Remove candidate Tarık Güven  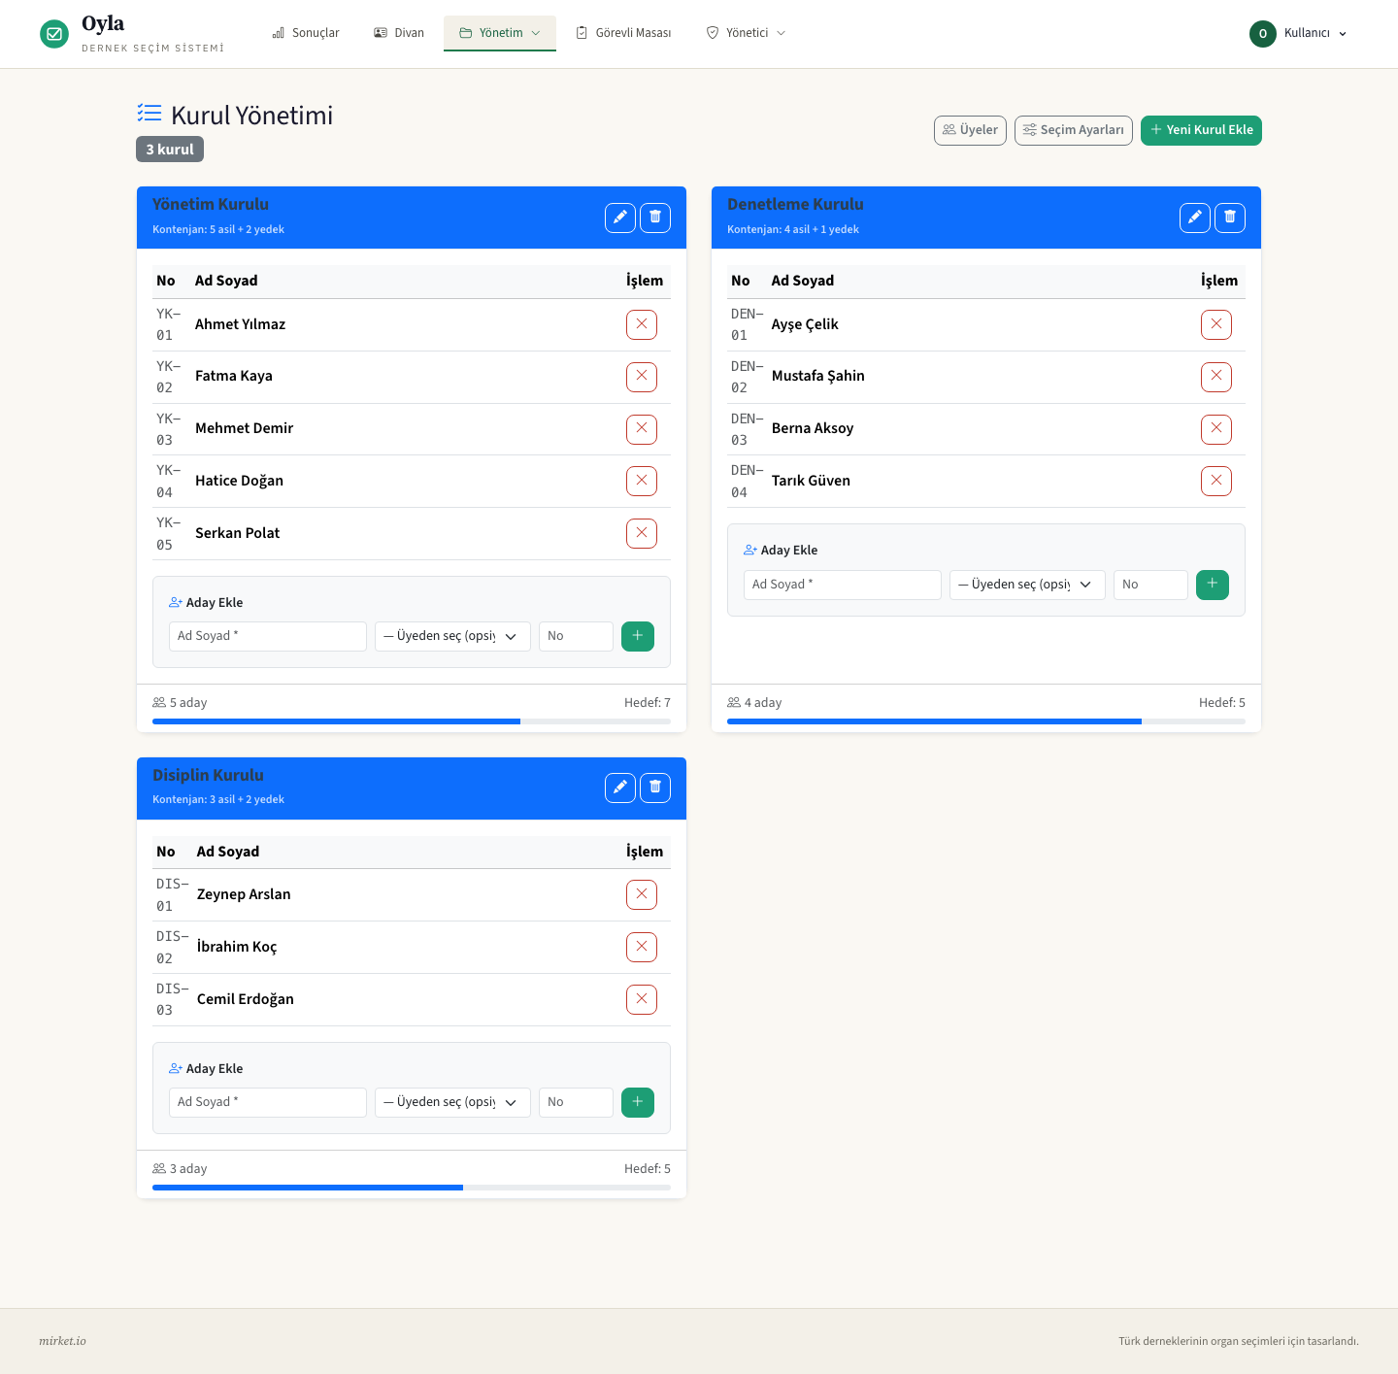pos(1216,481)
